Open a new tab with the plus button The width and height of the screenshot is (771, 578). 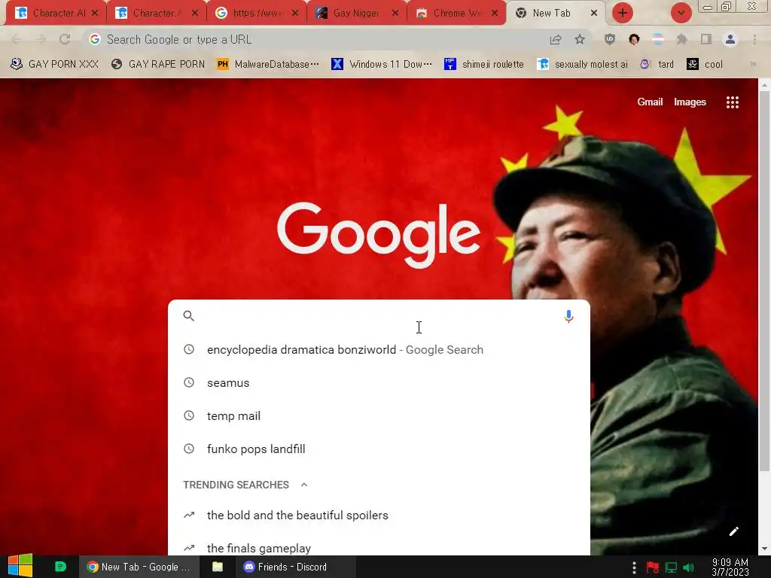tap(622, 13)
